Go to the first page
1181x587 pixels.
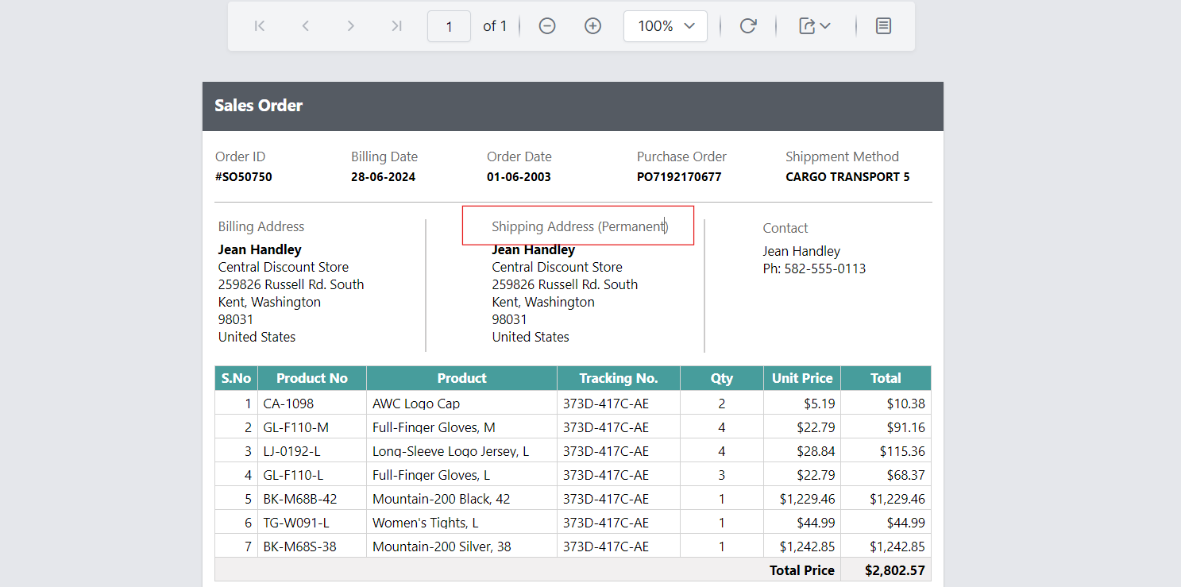point(259,26)
